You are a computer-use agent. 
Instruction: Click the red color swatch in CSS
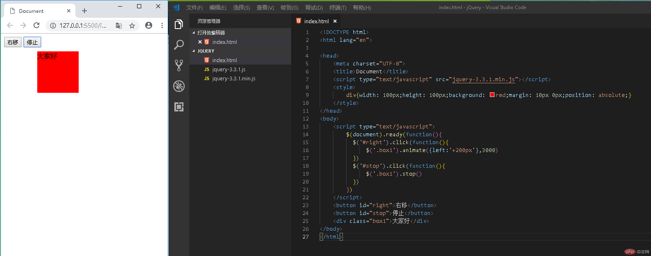[492, 95]
